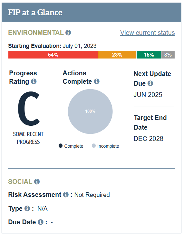This screenshot has height=235, width=183.
Task: Open the View current status link
Action: pyautogui.click(x=148, y=33)
